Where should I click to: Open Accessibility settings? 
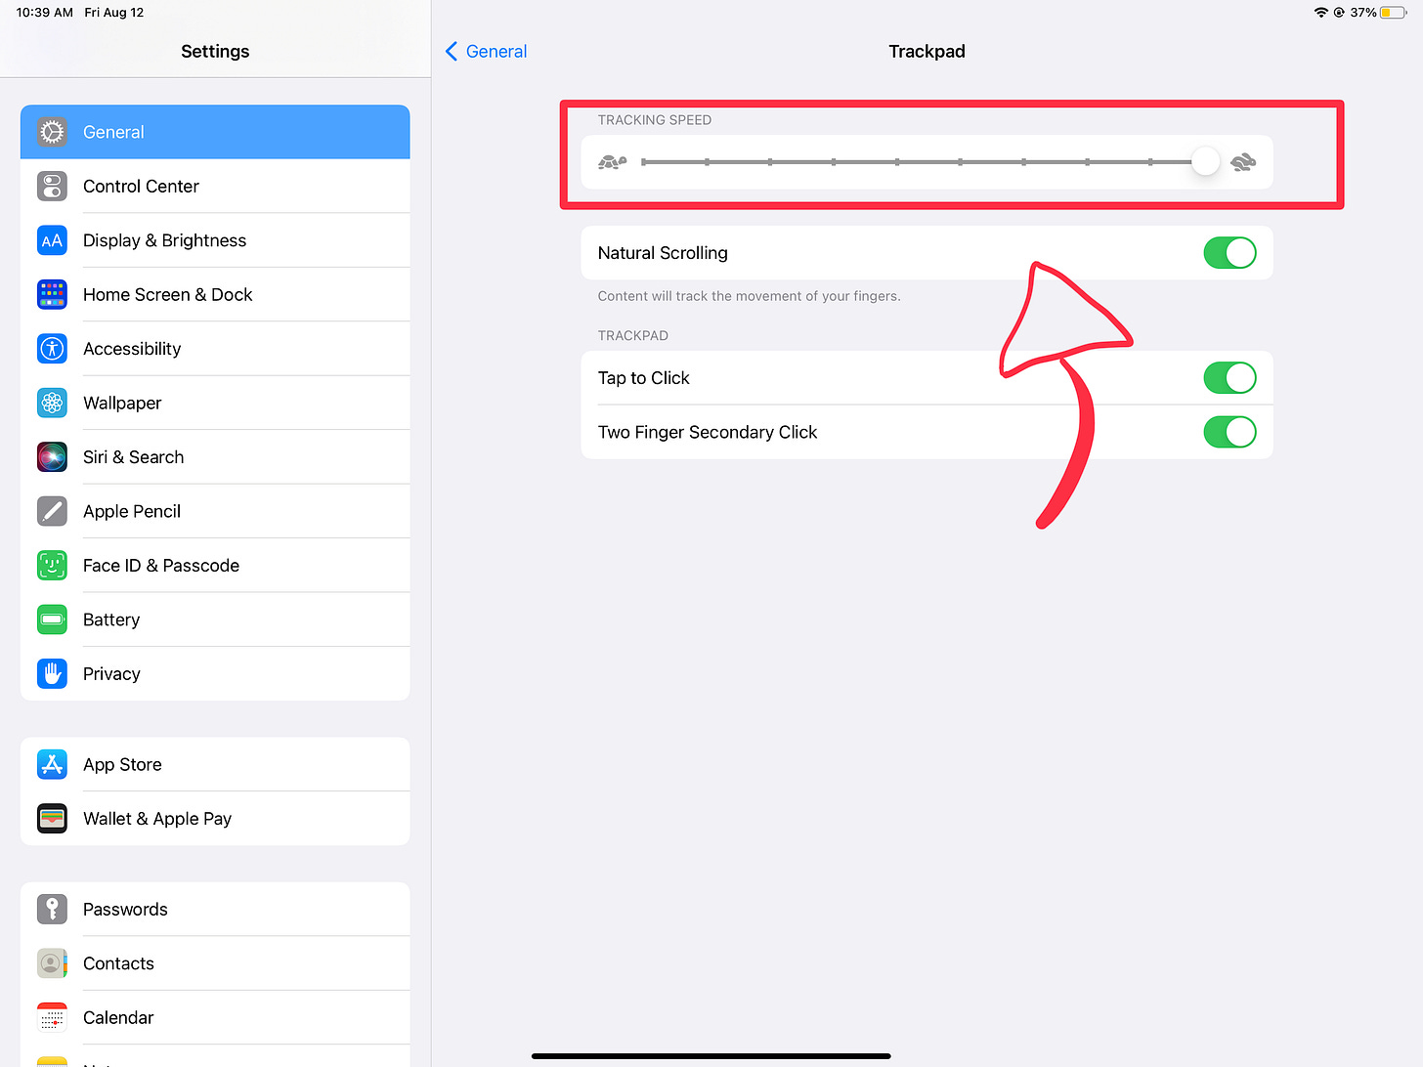pyautogui.click(x=215, y=349)
